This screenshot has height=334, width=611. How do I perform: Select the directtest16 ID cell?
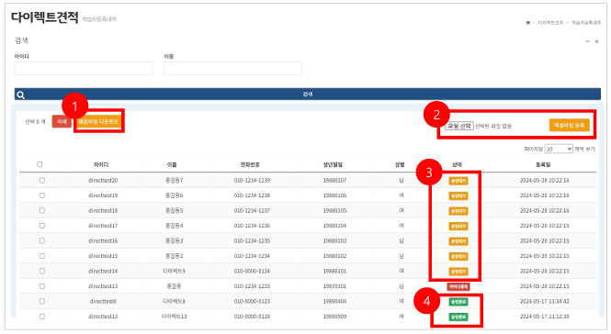click(103, 241)
